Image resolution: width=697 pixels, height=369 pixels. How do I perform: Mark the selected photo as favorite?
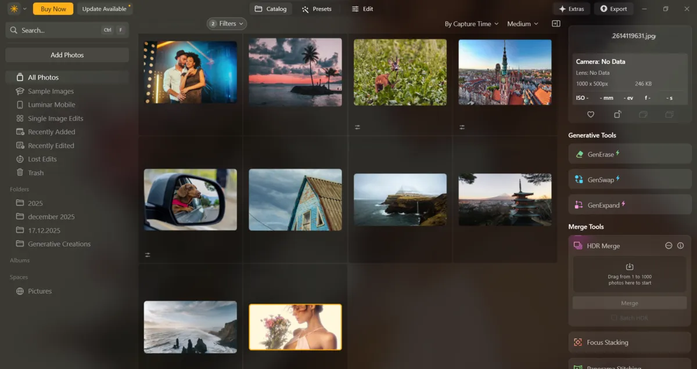point(590,114)
